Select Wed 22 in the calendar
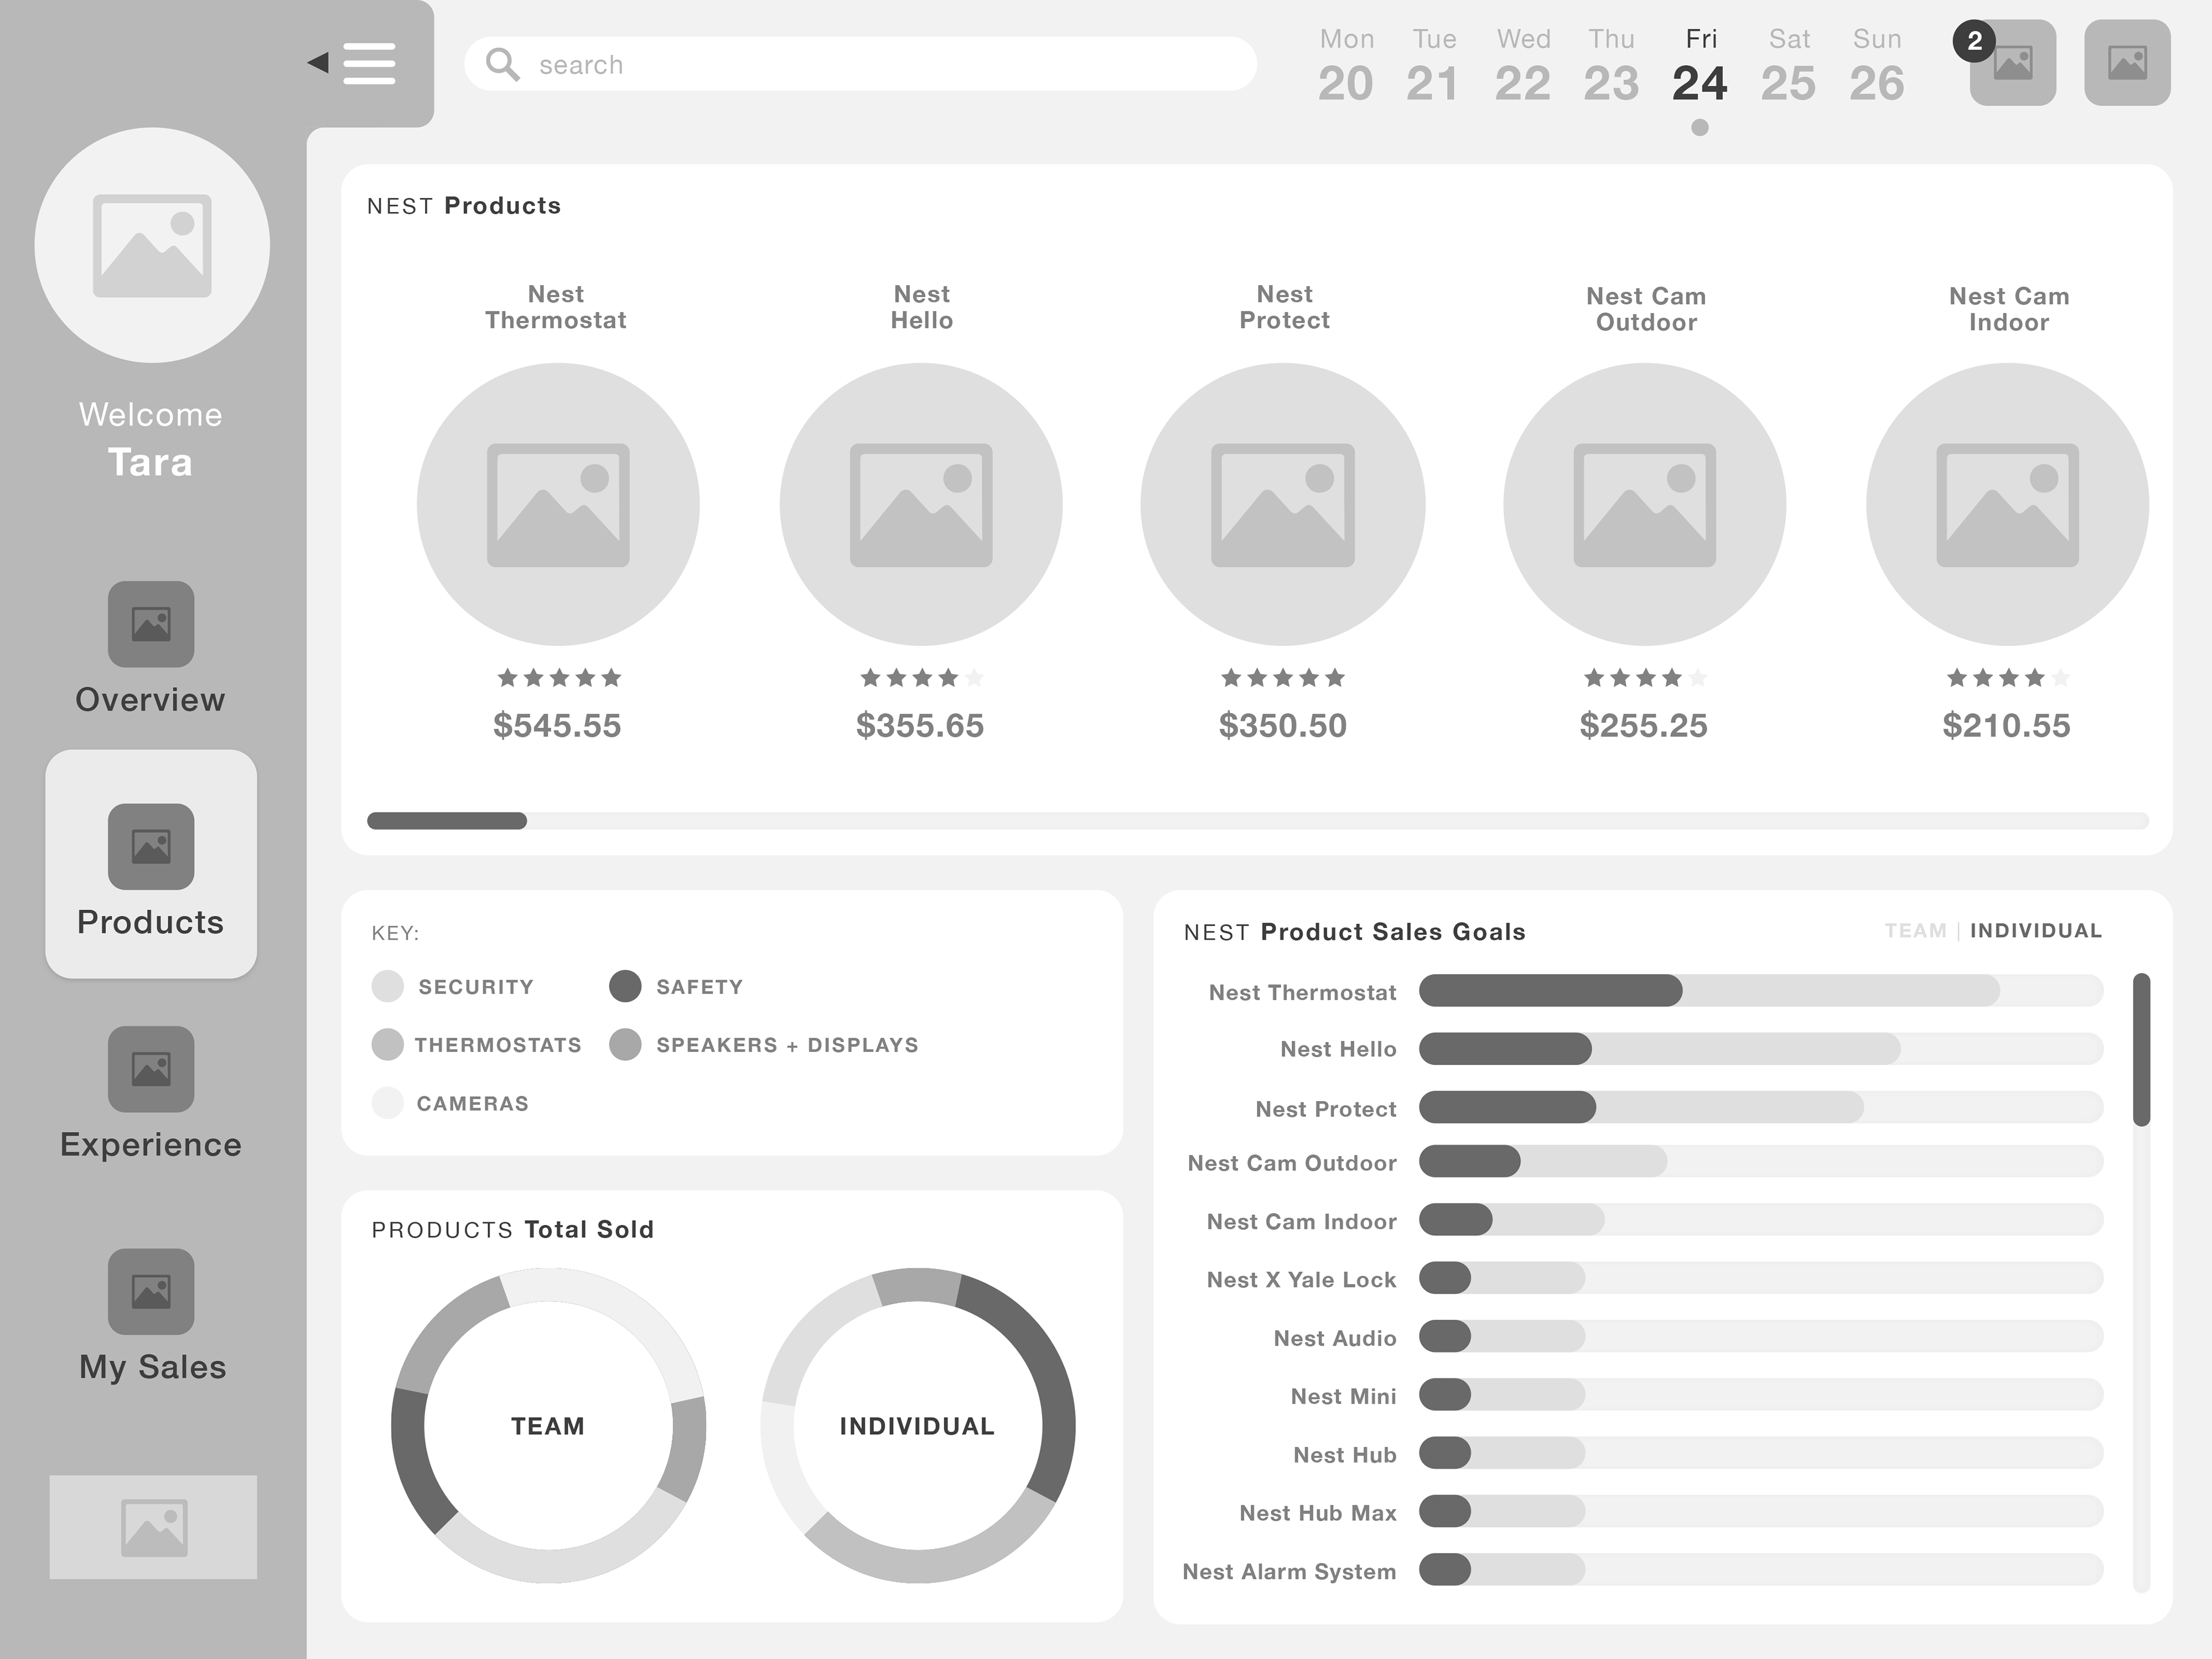This screenshot has height=1659, width=2212. point(1523,66)
